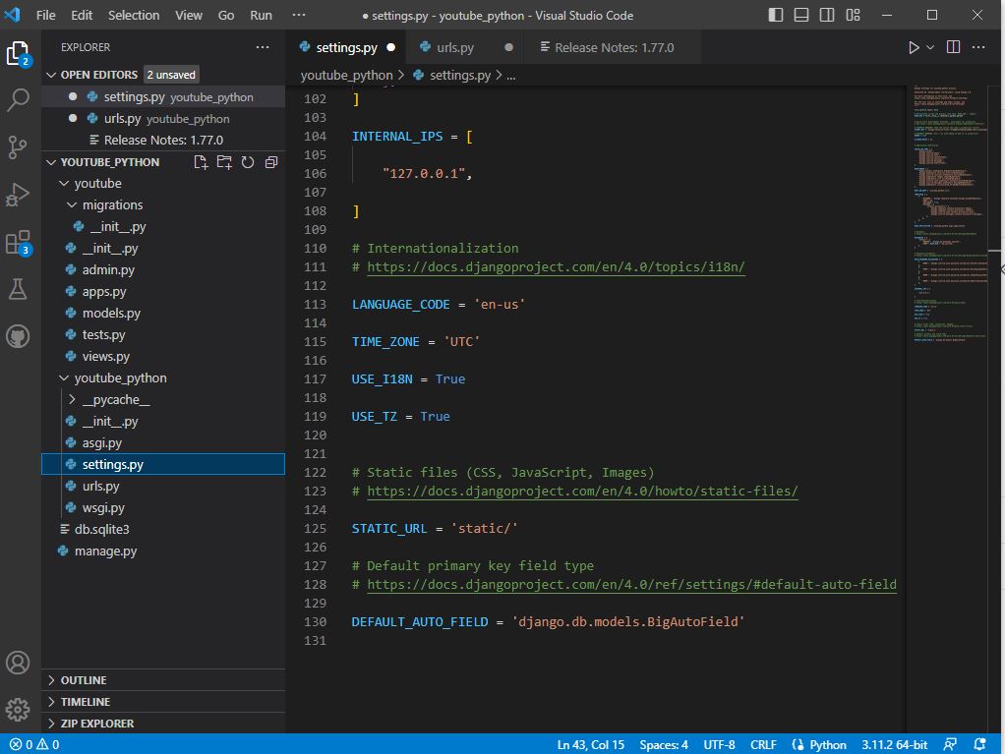Toggle the secondary side bar layout icon
This screenshot has height=754, width=1005.
tap(827, 15)
